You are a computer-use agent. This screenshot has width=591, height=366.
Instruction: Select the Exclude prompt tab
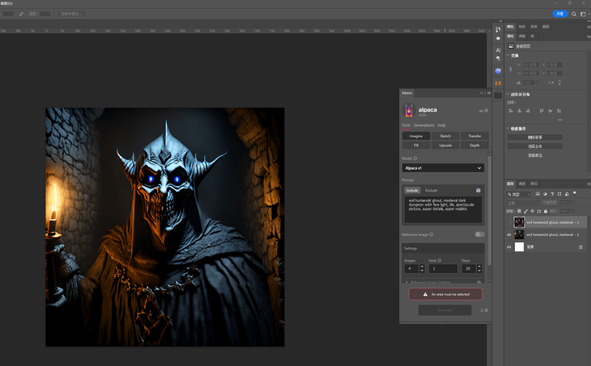click(431, 190)
